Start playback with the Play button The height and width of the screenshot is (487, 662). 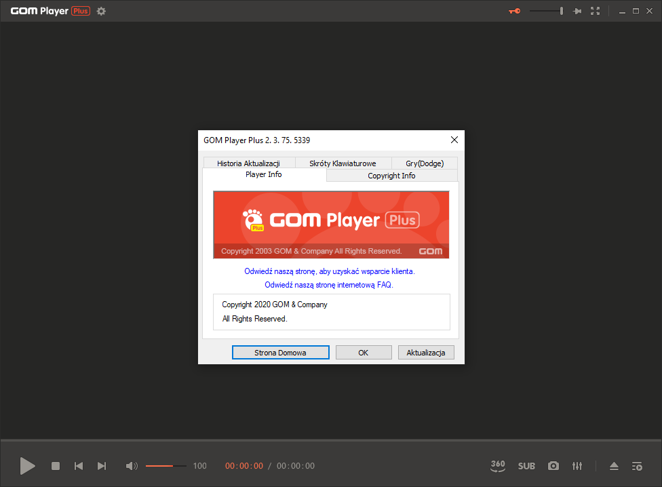tap(27, 466)
